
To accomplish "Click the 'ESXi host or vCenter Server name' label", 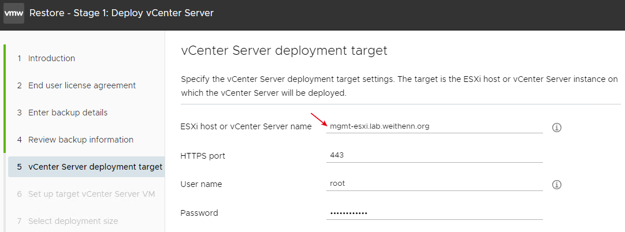I will [246, 127].
